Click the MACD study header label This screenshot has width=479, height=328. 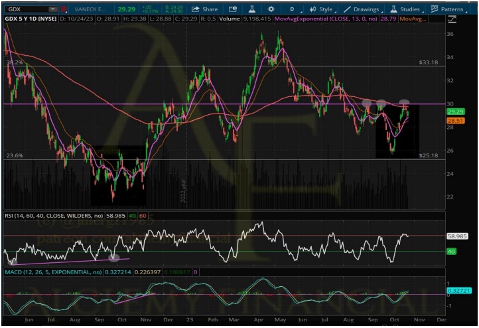point(53,272)
